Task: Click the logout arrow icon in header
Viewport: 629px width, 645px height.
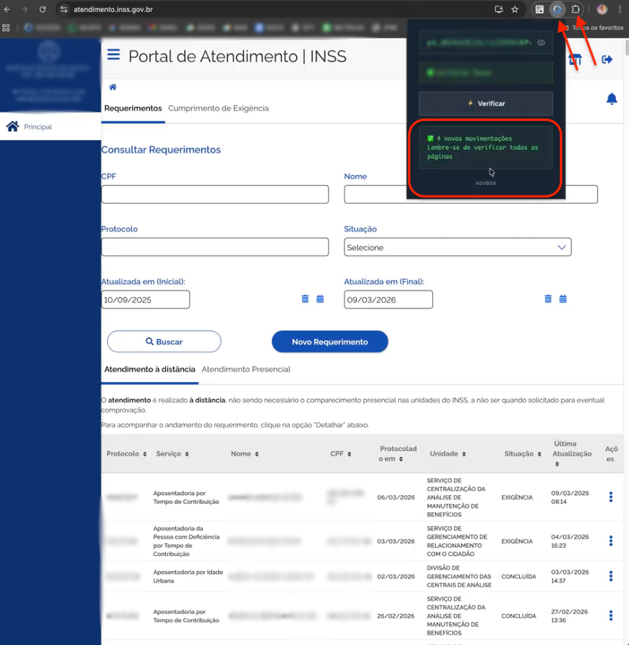Action: (x=607, y=59)
